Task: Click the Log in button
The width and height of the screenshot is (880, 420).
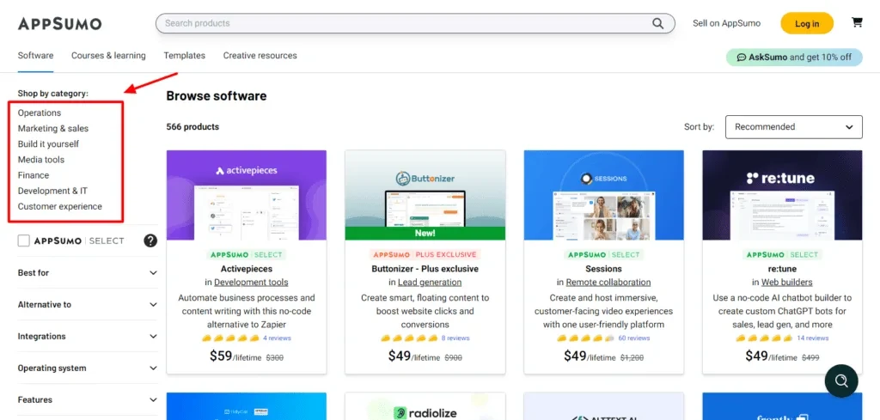Action: coord(807,23)
